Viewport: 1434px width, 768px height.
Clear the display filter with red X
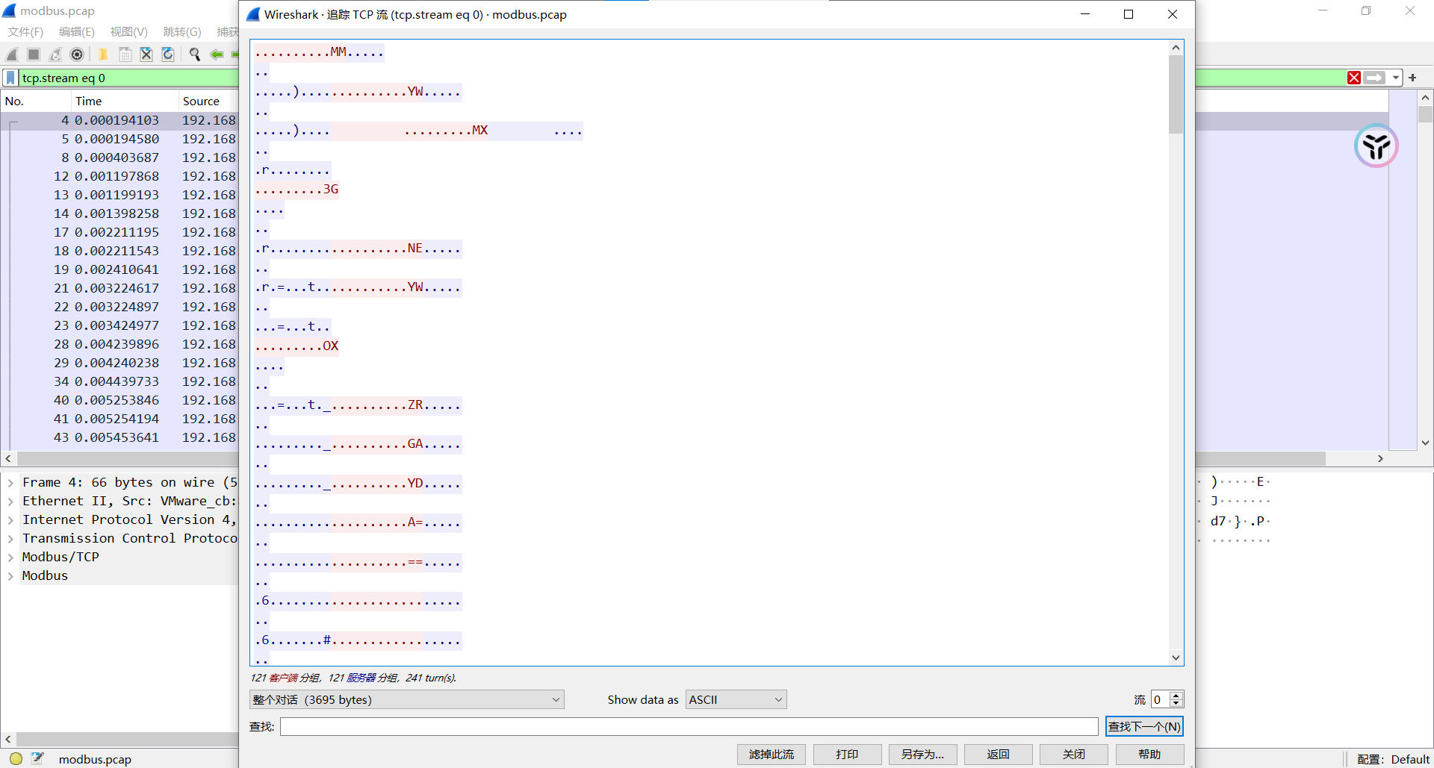[x=1353, y=78]
